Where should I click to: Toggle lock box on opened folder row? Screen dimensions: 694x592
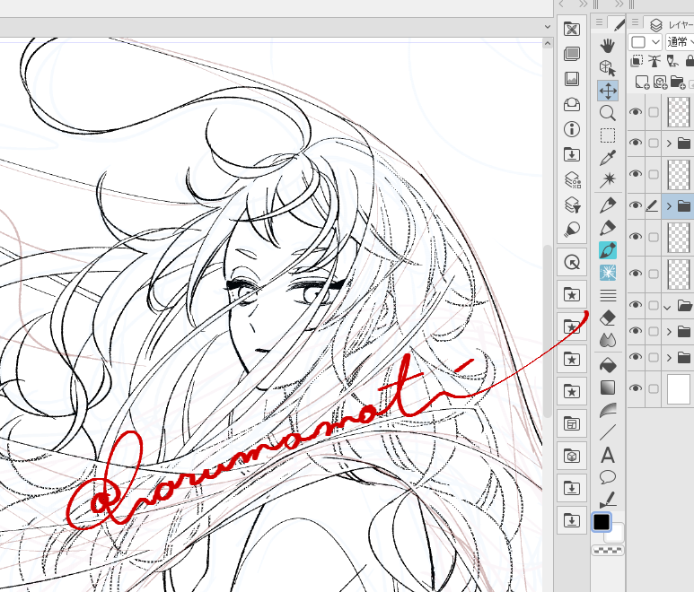654,305
